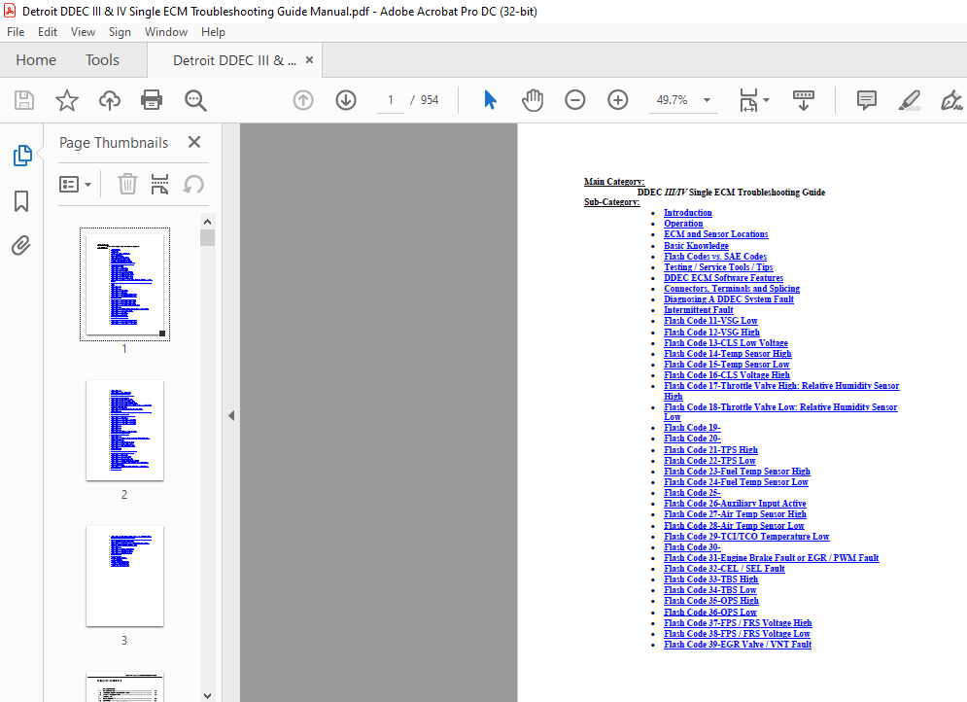Image resolution: width=967 pixels, height=702 pixels.
Task: Activate the Hand pan tool
Action: point(533,100)
